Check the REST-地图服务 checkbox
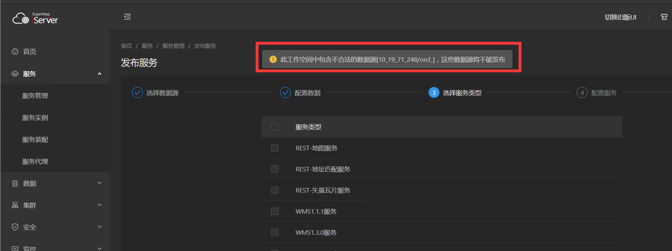This screenshot has width=672, height=251. tap(275, 148)
